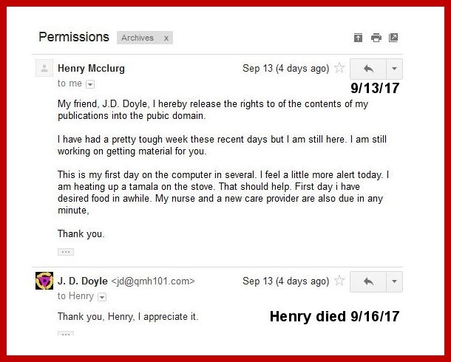This screenshot has height=362, width=451.
Task: Click the print conversation icon
Action: pos(376,38)
